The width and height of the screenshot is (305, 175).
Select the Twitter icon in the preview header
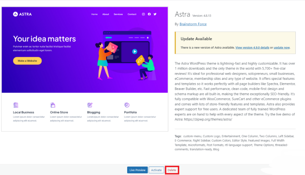click(x=155, y=14)
